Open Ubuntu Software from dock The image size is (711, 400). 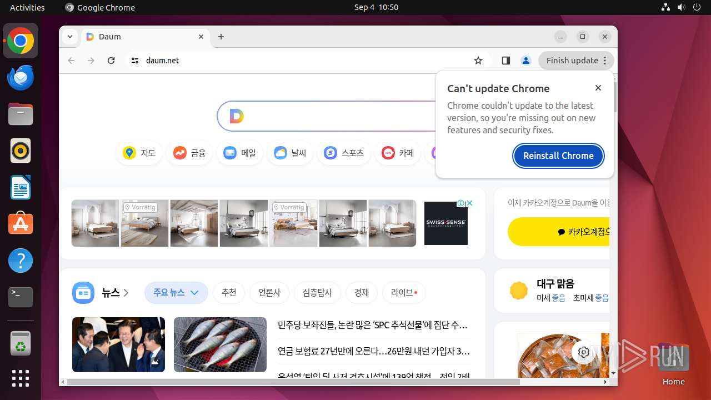(21, 224)
